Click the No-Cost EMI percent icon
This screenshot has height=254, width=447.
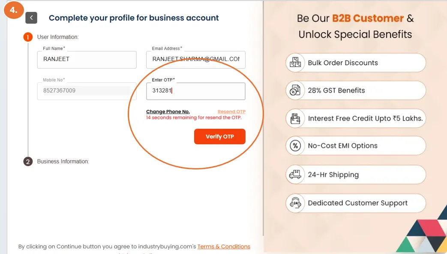(x=295, y=146)
